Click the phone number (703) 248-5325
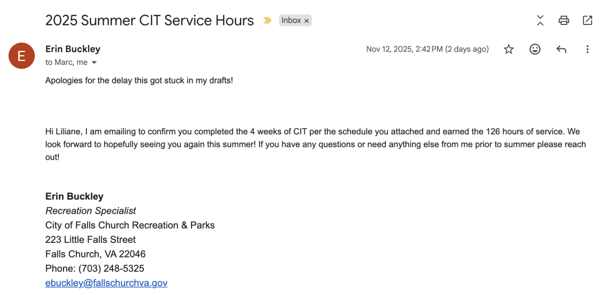Image resolution: width=602 pixels, height=295 pixels. (111, 269)
